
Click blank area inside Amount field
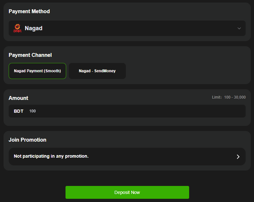(x=161, y=111)
